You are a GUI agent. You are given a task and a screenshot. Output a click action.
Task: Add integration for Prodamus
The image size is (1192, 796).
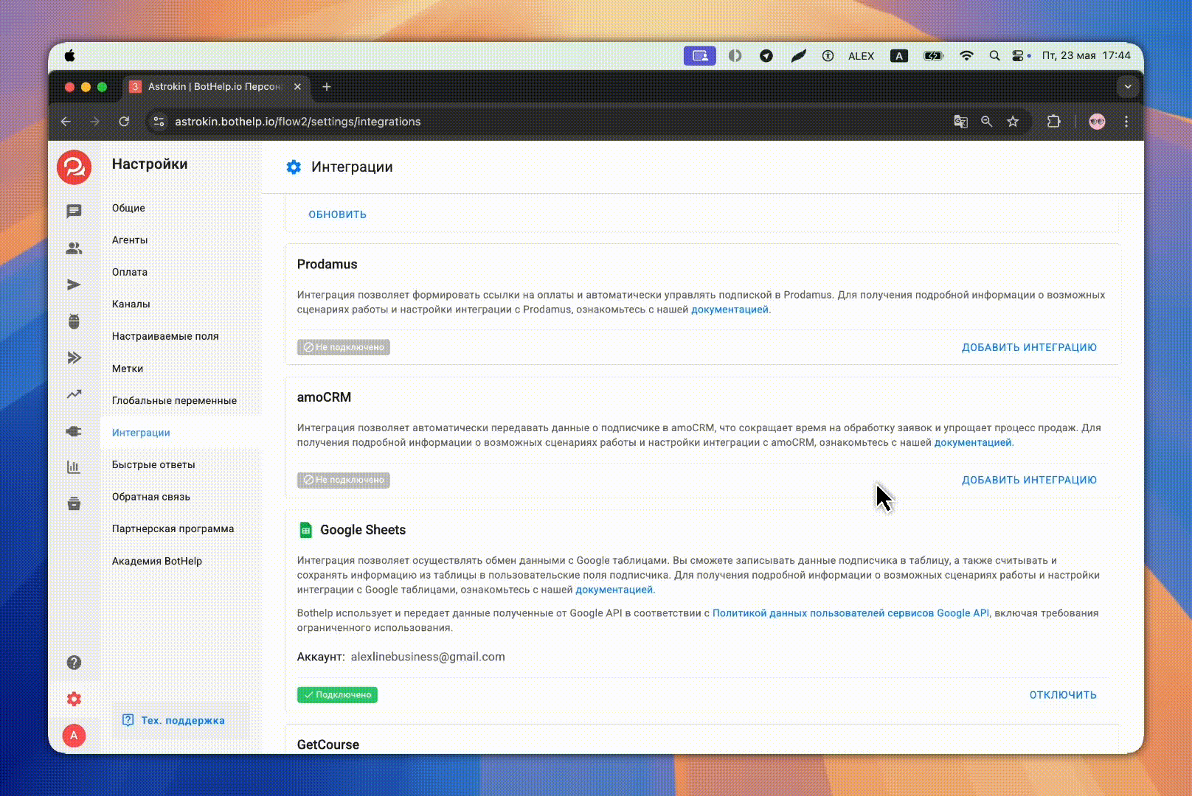[1029, 347]
